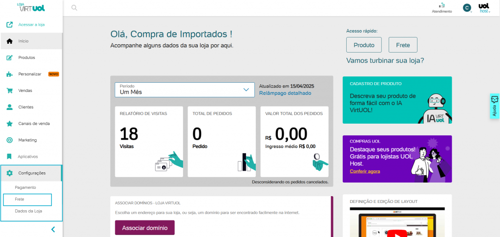The width and height of the screenshot is (500, 237).
Task: Click the Relatório de Visitas card
Action: 149,142
